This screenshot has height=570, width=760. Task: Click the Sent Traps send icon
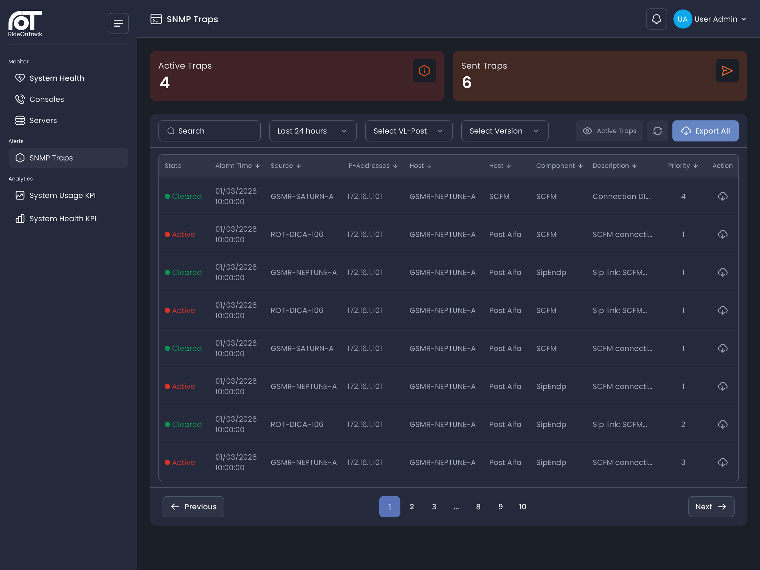[727, 71]
